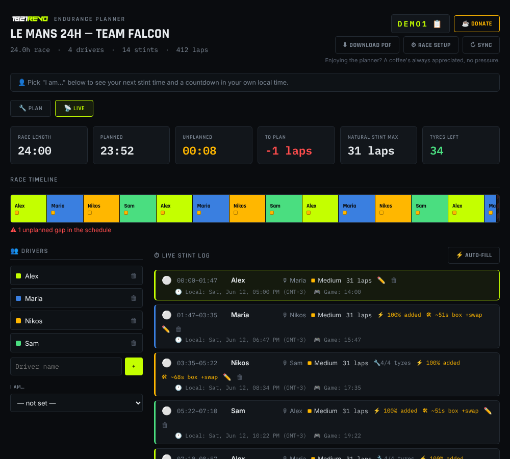Open Race Setup
510x459 pixels.
[430, 45]
